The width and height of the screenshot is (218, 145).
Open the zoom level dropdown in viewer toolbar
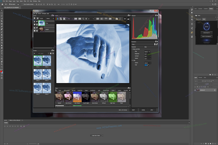91,19
